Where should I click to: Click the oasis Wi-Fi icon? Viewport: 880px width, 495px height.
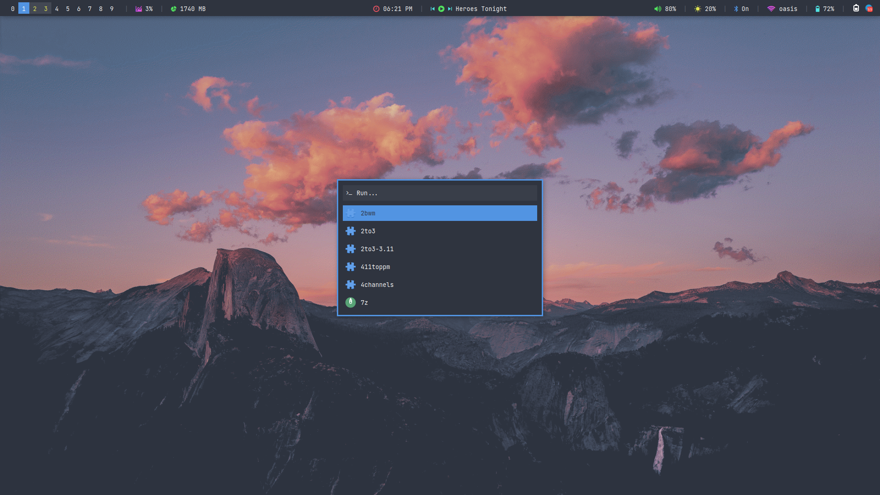[771, 9]
